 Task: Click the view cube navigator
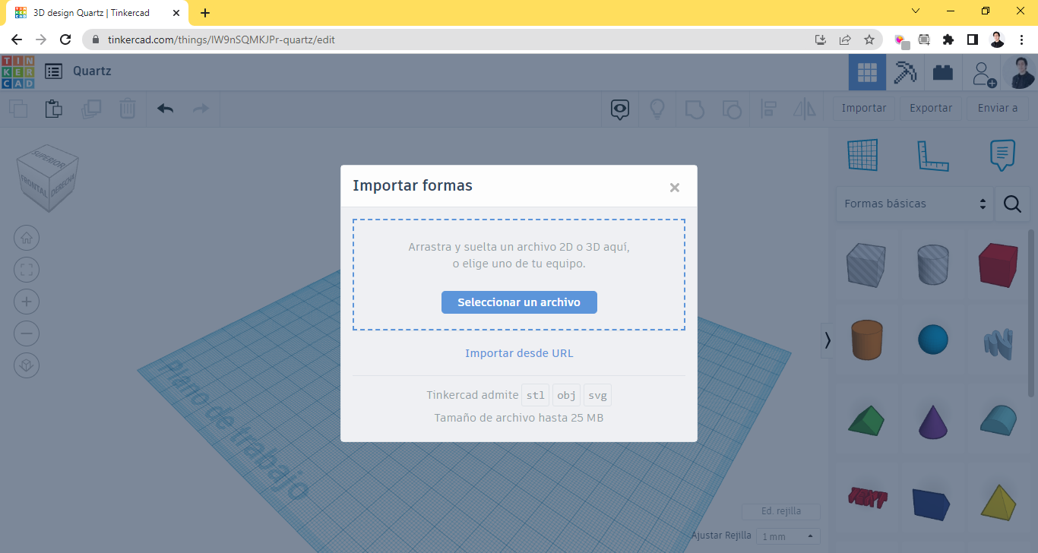pyautogui.click(x=48, y=178)
